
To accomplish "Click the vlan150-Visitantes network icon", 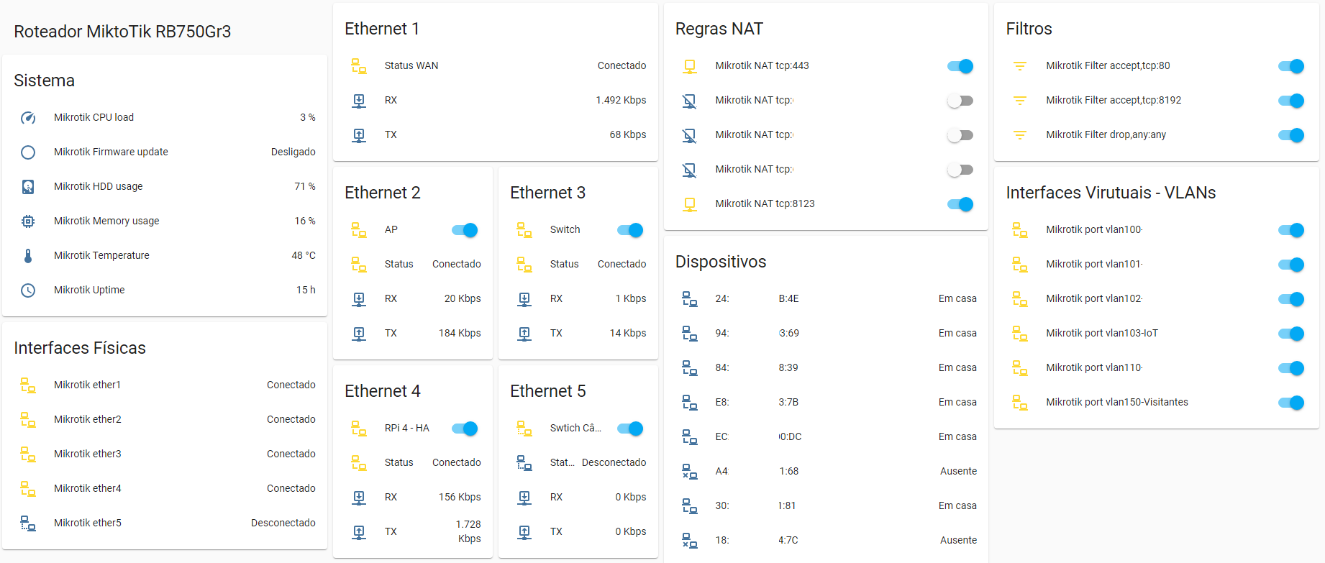I will (1020, 403).
